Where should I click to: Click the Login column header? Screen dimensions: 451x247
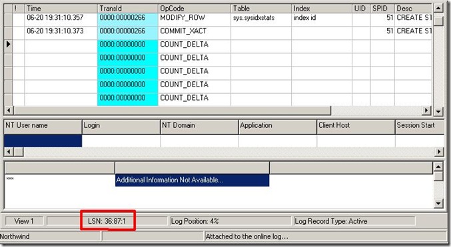(121, 126)
